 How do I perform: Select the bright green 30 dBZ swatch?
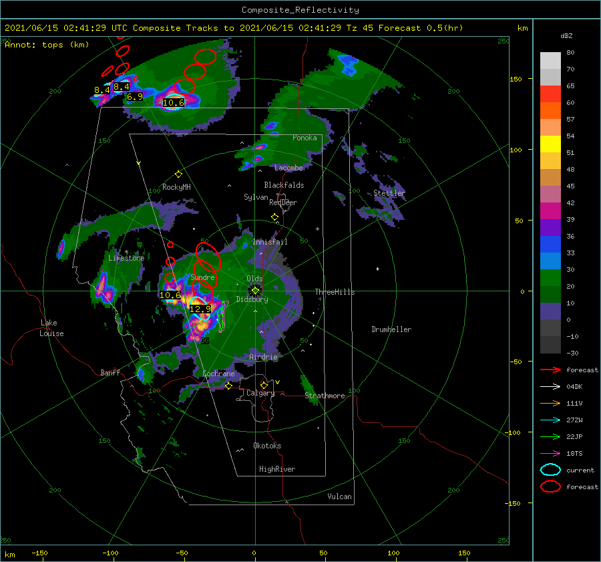[550, 277]
